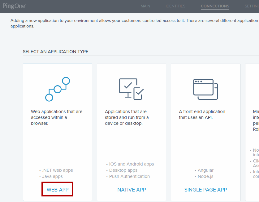Click the 'stored and run from a device' description

point(127,117)
